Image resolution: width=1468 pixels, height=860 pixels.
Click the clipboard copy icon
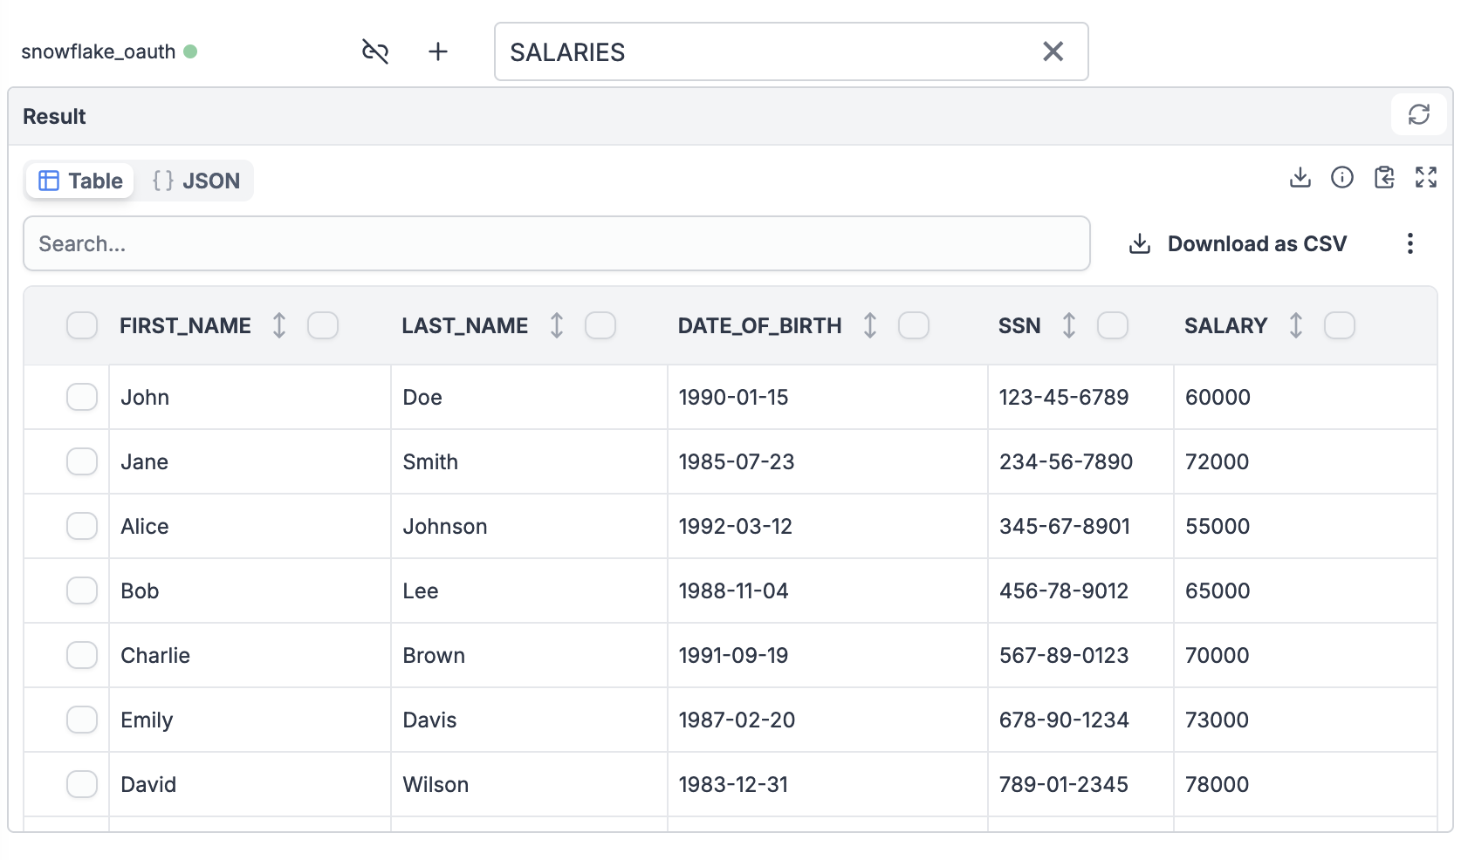pos(1383,178)
